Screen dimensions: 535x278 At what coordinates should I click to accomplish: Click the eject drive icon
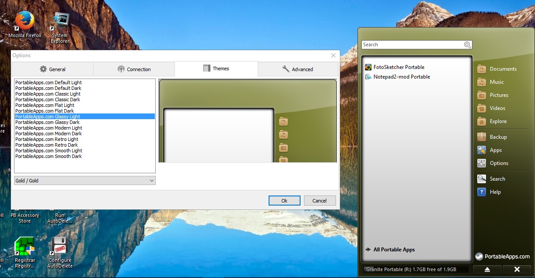click(x=487, y=269)
